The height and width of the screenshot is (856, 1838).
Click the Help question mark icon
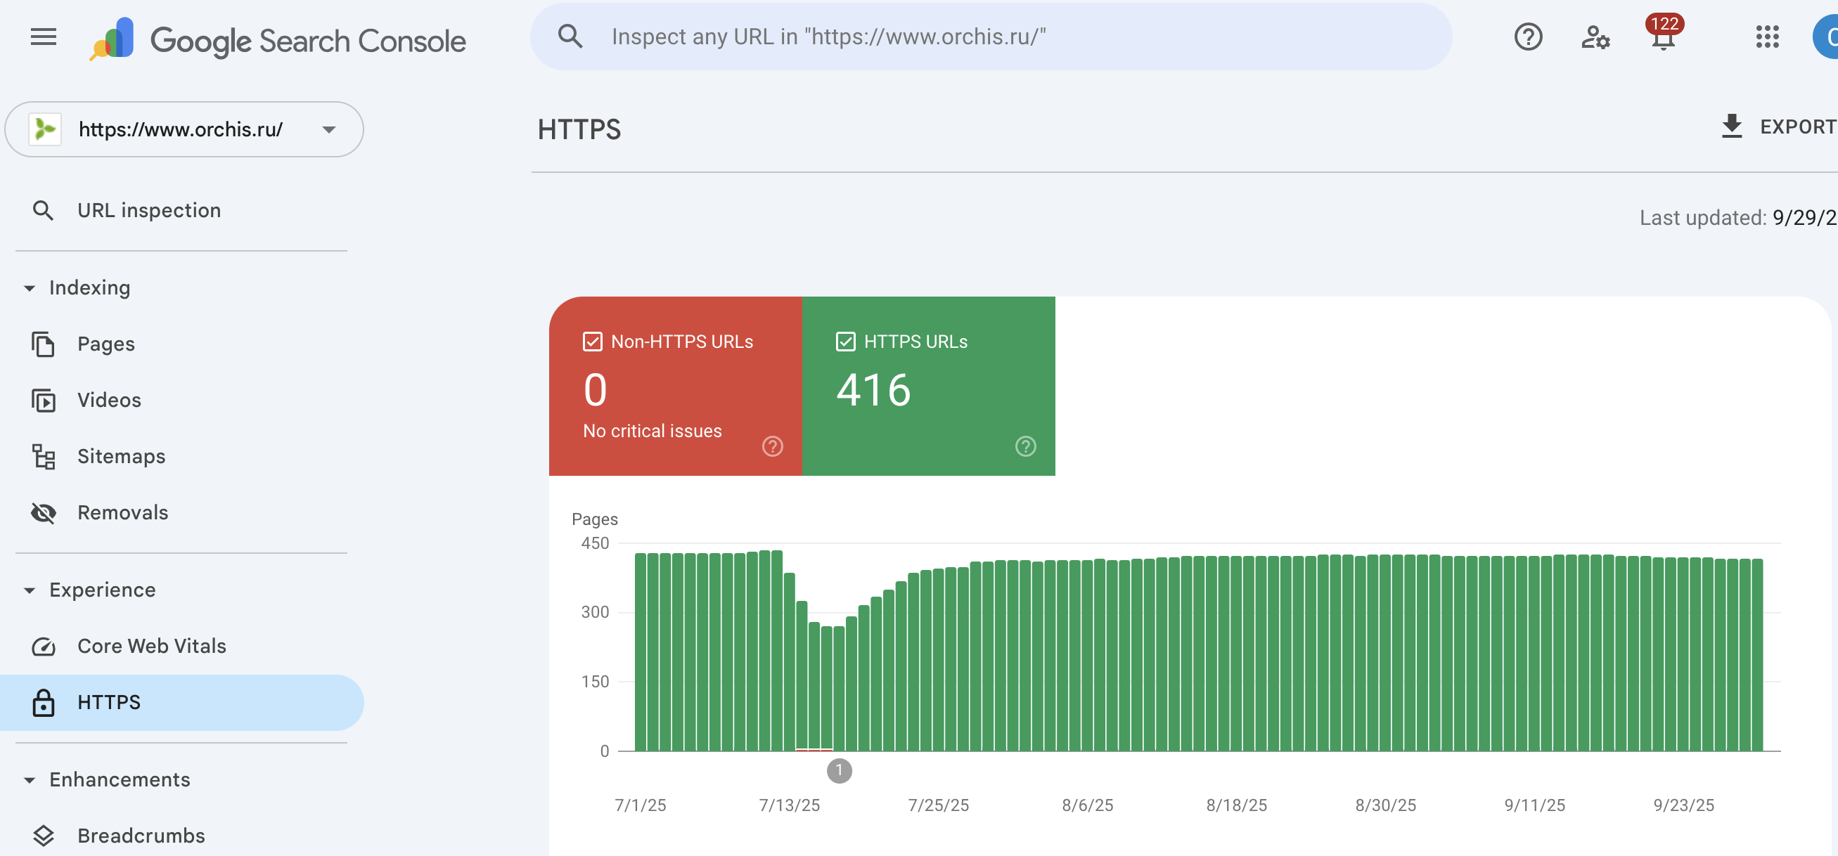[x=1528, y=37]
